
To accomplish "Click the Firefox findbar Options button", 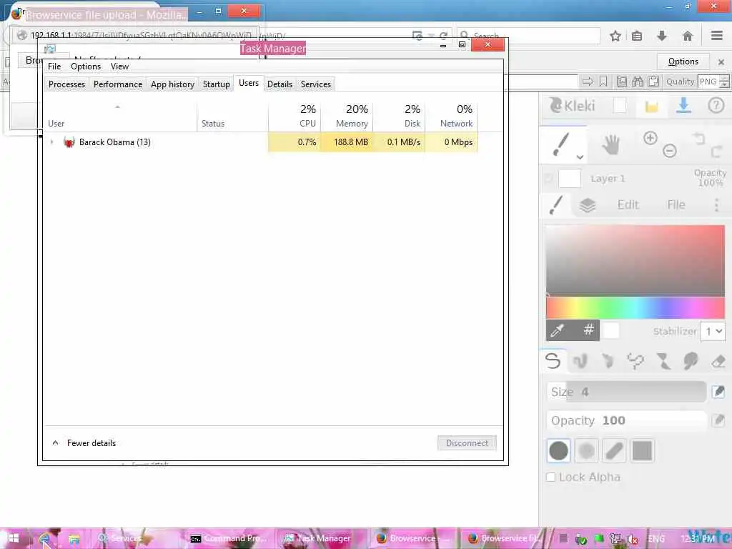I will click(683, 61).
